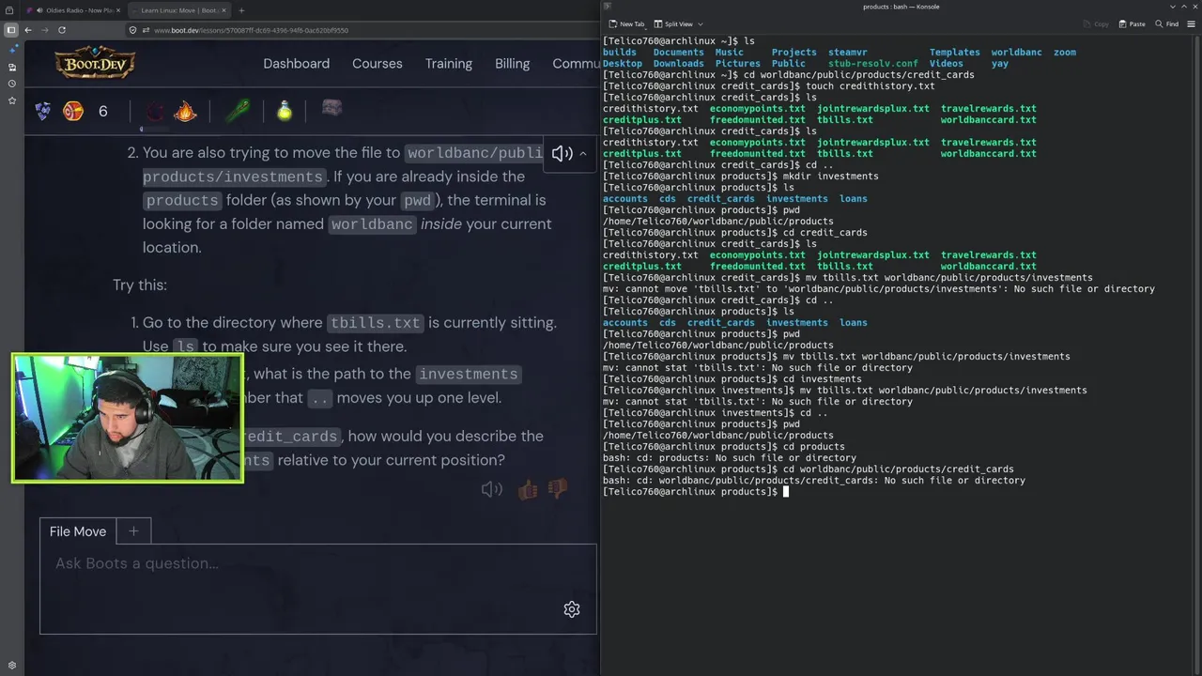
Task: Click the blue gem shards icon
Action: (43, 111)
